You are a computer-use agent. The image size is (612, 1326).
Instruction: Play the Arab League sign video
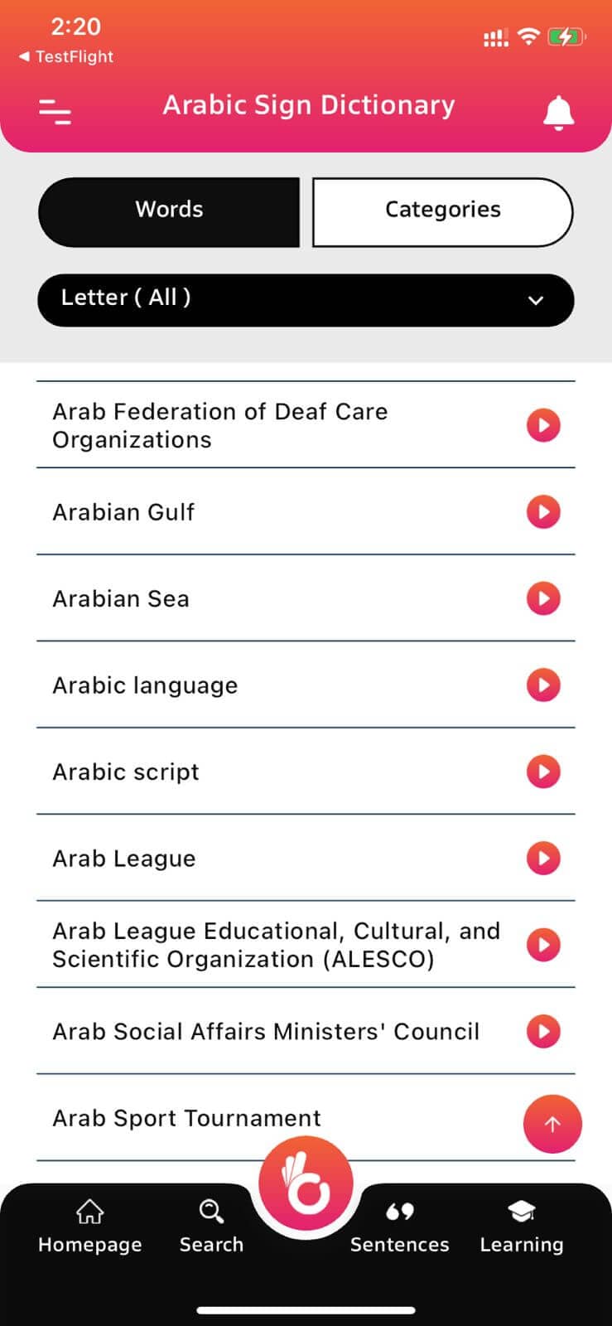click(543, 858)
